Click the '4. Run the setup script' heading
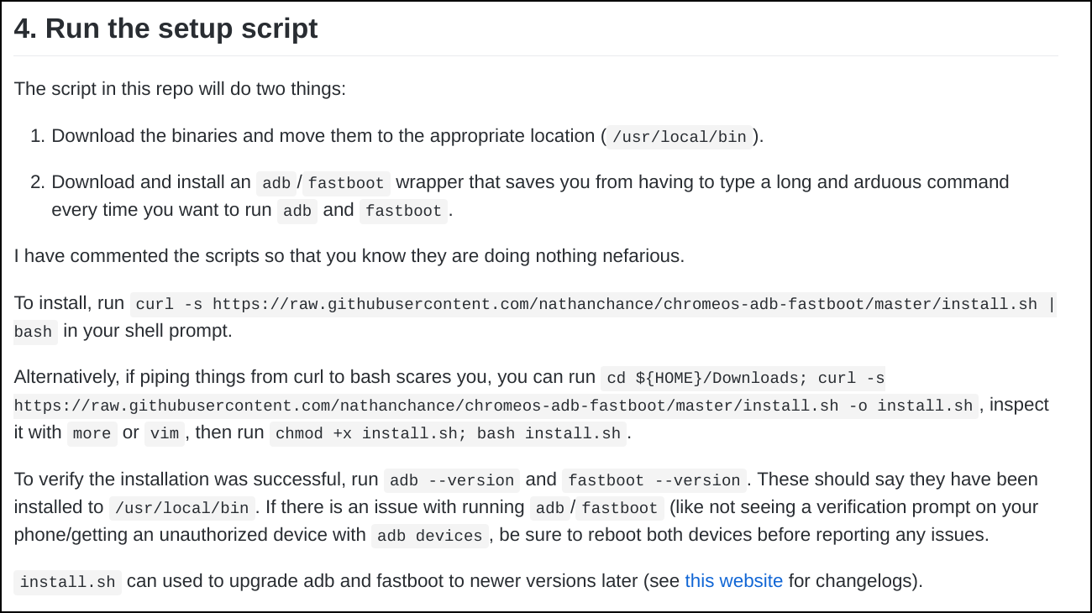 (x=165, y=29)
